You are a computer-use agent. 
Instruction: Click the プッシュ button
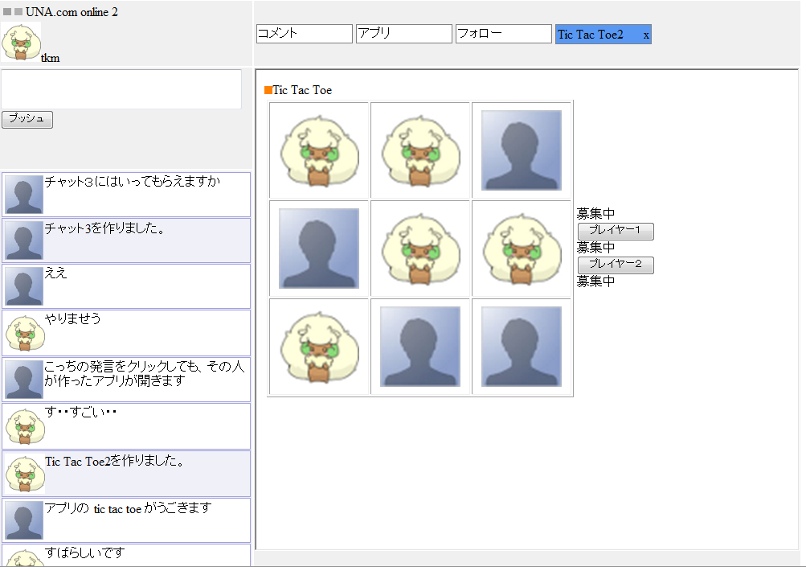[x=27, y=119]
